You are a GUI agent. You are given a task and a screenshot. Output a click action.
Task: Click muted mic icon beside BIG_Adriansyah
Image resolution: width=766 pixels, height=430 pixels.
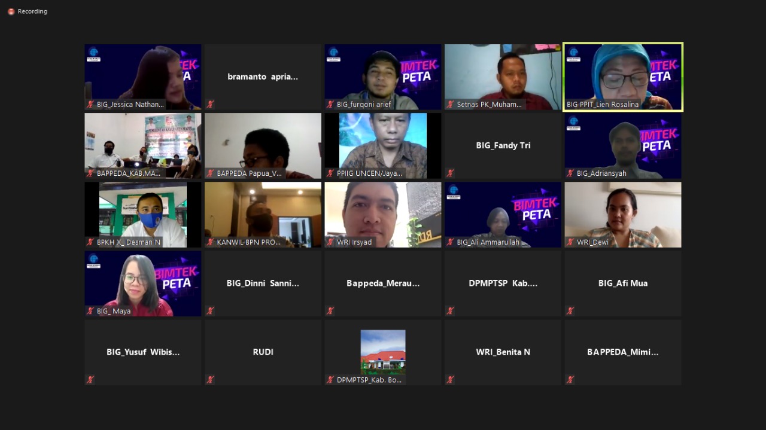tap(570, 173)
